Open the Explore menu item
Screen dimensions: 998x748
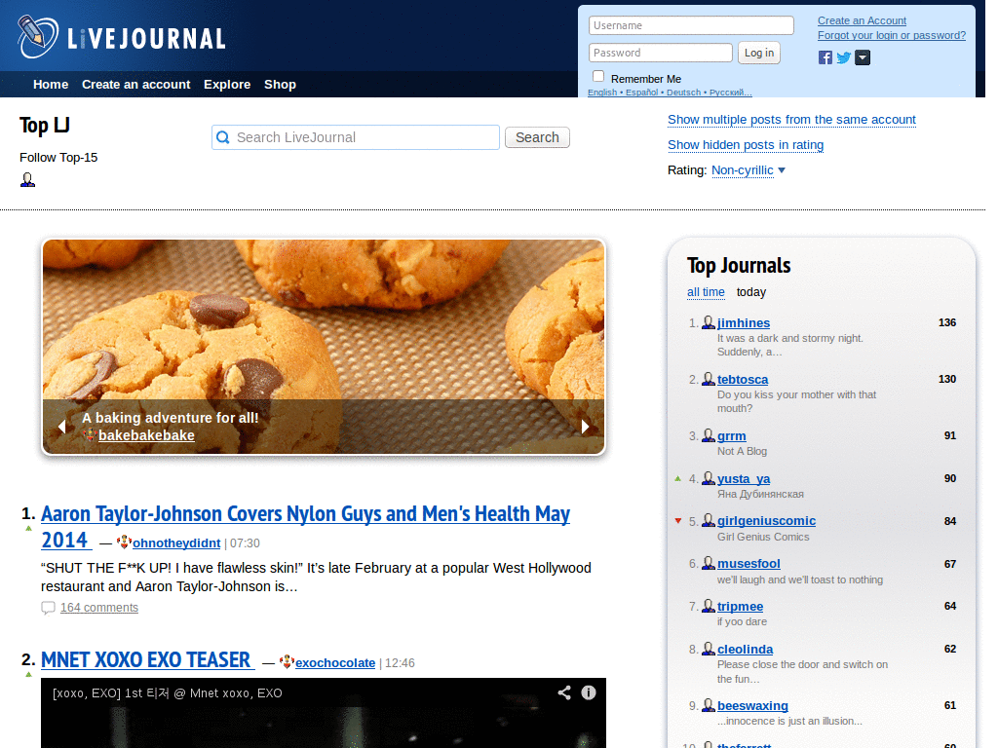(227, 85)
